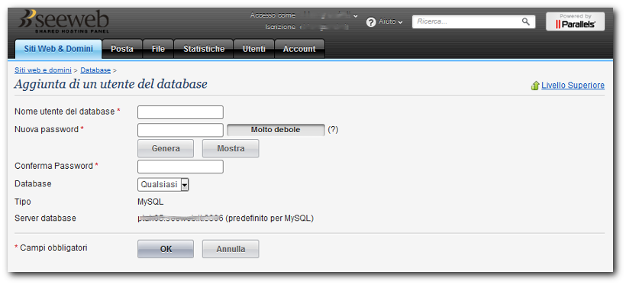The image size is (626, 285).
Task: Switch to the Posta tab
Action: [122, 49]
